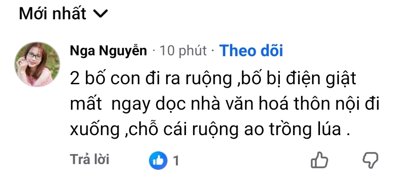Screen dimensions: 398x179
Task: Click the line 'mất ngay dọc nhà văn hoá'
Action: coord(225,104)
